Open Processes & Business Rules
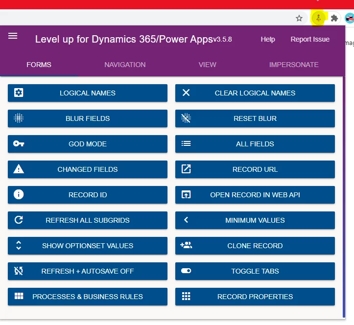 point(88,297)
